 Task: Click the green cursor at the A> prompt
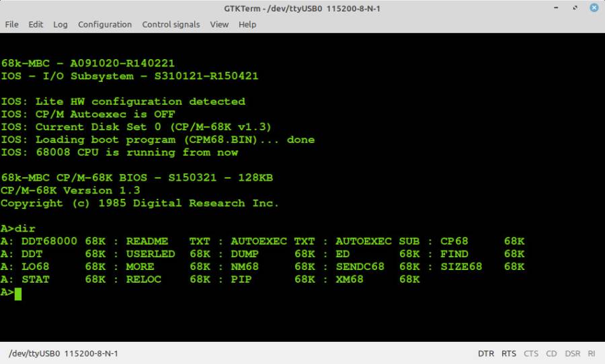pyautogui.click(x=18, y=293)
